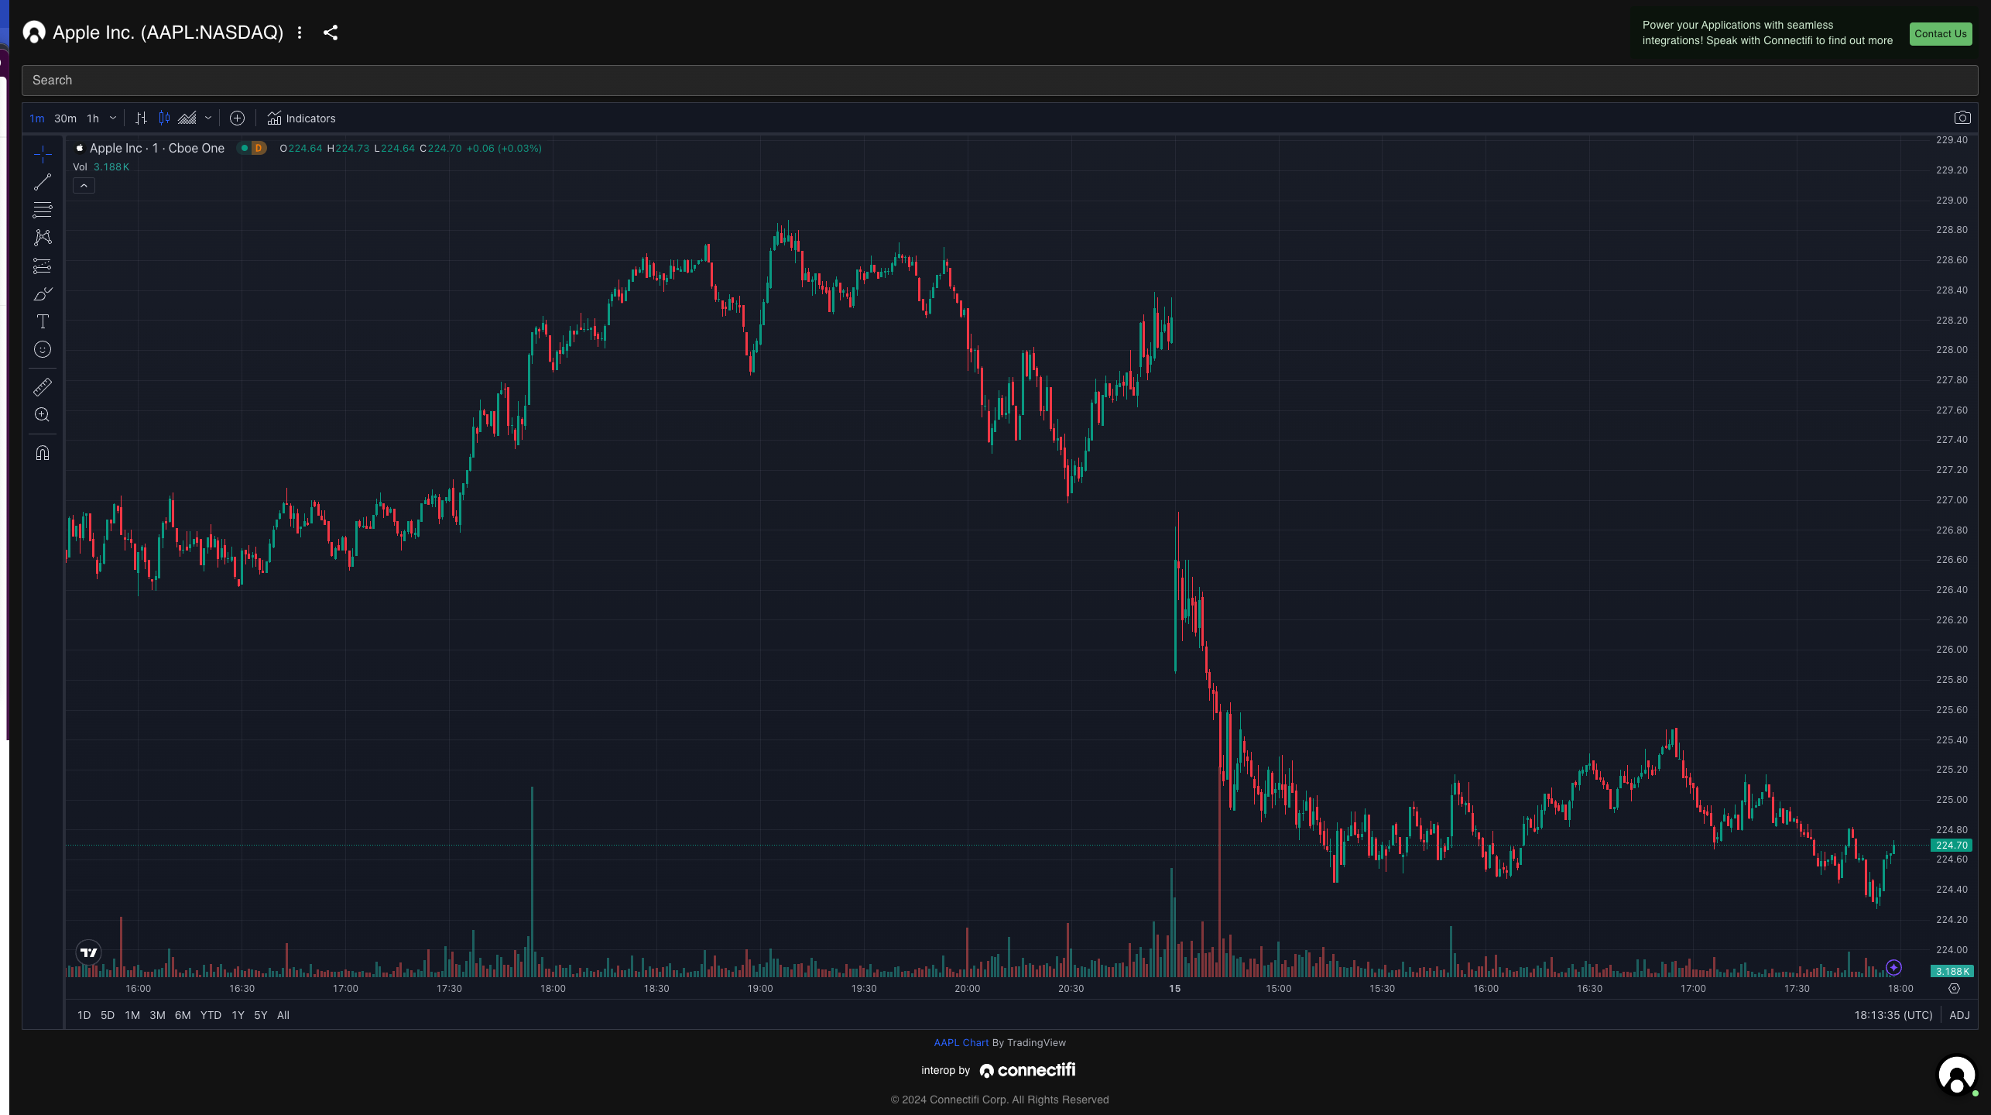Switch chart style to Bars
1991x1115 pixels.
coord(141,118)
